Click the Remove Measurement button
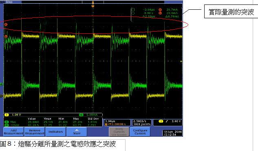 click(x=35, y=132)
